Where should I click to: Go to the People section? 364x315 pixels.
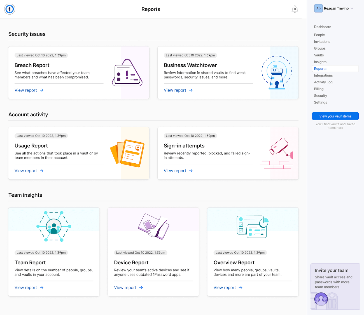(x=319, y=35)
